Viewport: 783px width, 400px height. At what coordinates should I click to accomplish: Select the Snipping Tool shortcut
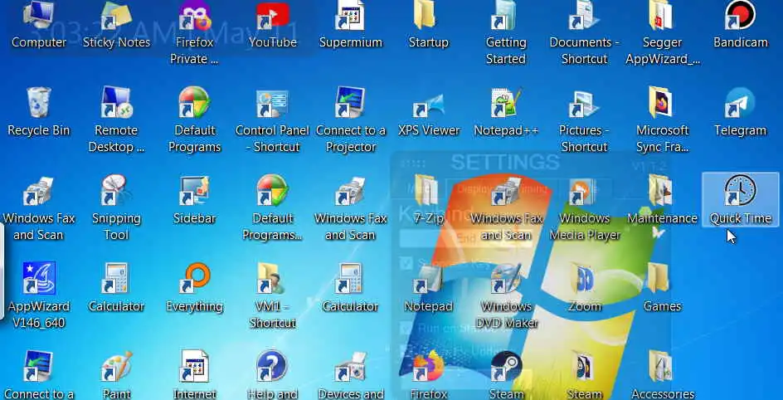point(116,191)
